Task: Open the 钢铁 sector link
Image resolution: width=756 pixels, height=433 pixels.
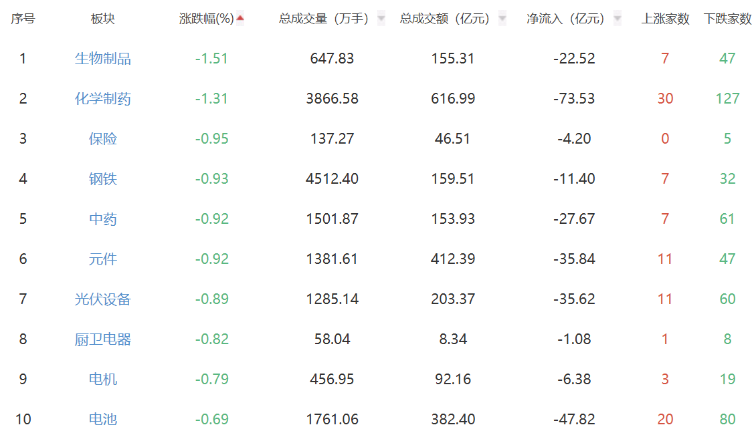Action: click(103, 178)
